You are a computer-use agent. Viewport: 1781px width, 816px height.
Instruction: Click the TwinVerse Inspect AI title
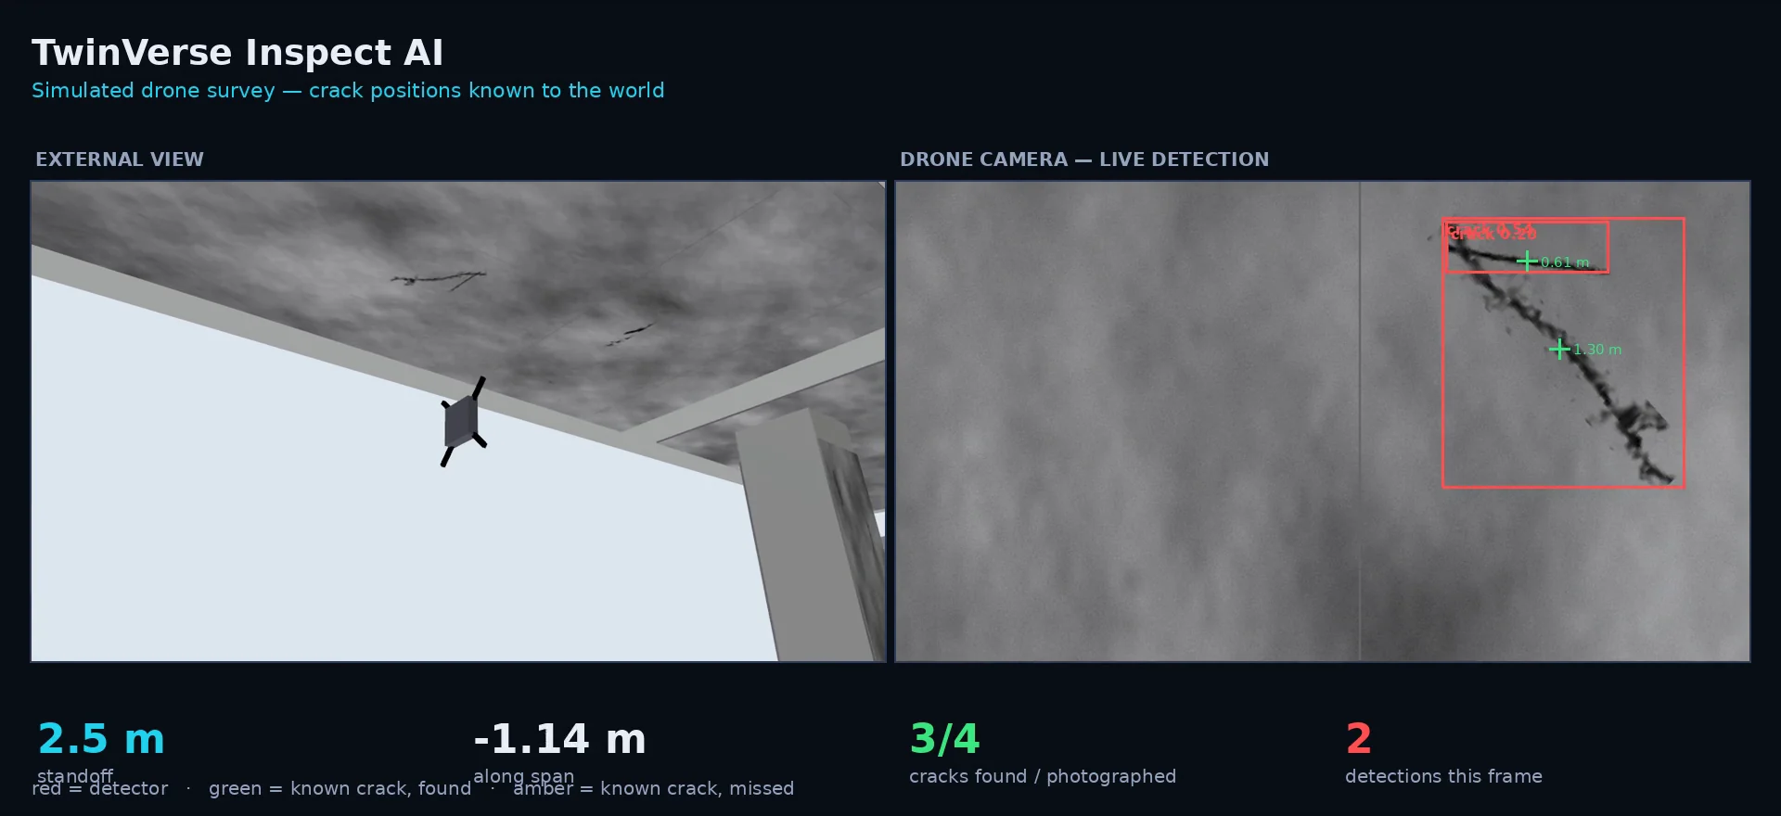237,53
